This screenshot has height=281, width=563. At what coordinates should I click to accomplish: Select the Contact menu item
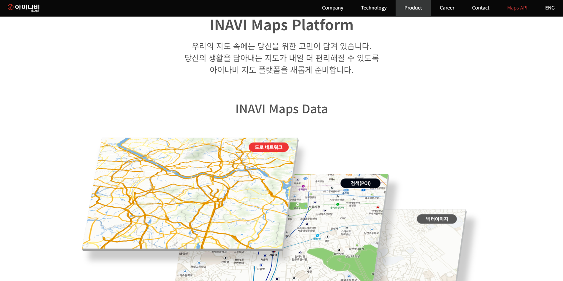tap(481, 8)
